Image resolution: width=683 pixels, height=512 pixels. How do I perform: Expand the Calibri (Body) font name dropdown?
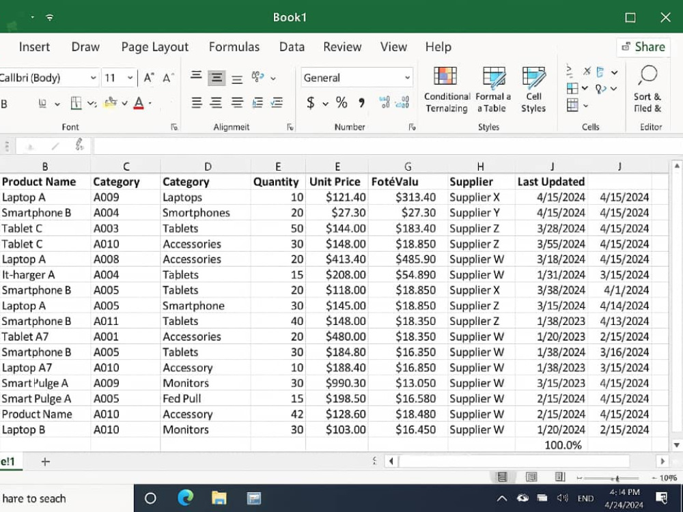pos(93,78)
